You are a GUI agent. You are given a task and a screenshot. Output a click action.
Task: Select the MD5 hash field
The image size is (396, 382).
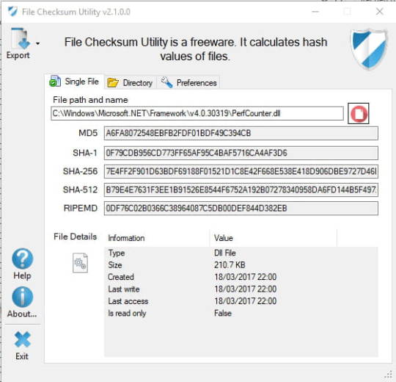tap(241, 133)
